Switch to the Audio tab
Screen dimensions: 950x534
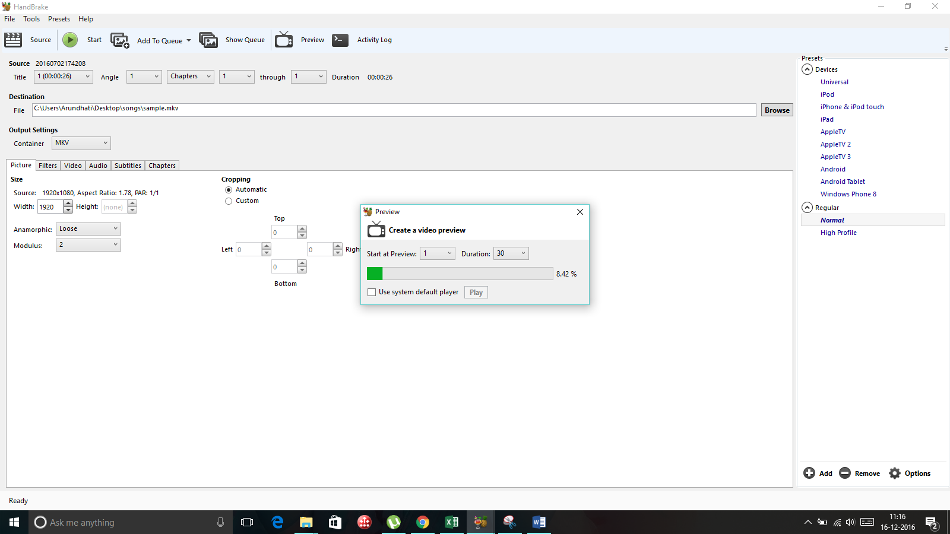(x=98, y=166)
